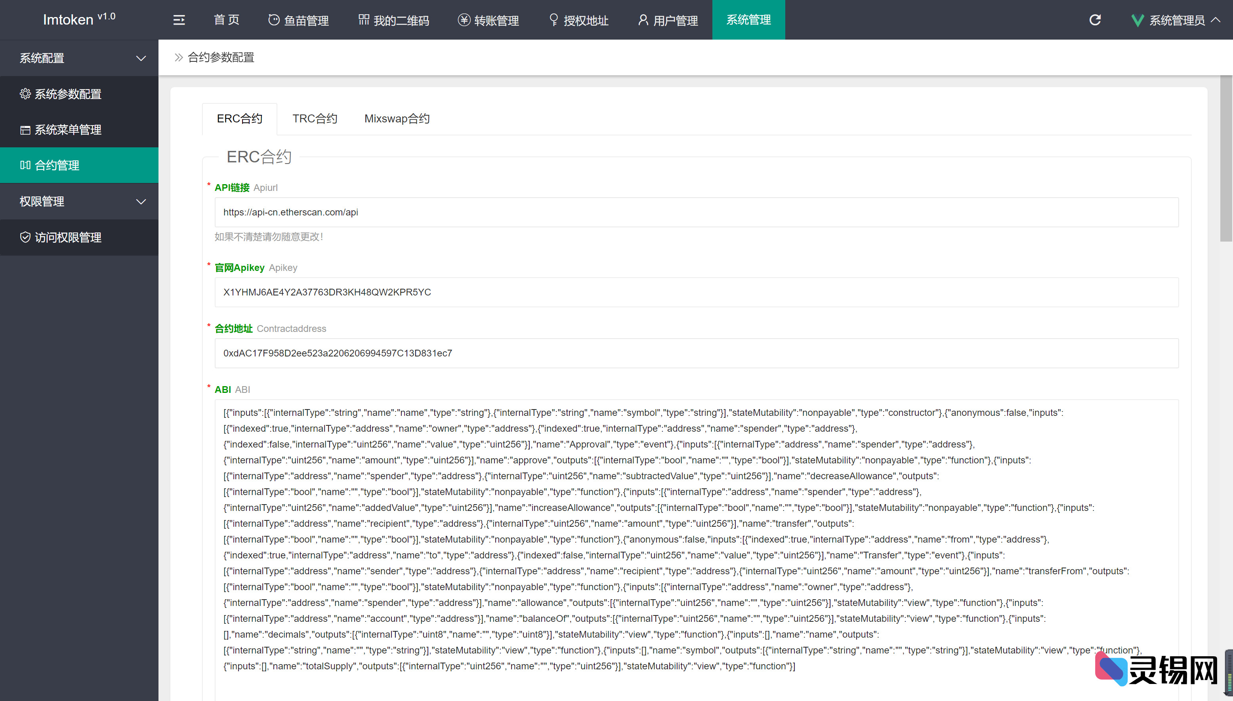Collapse the 系统配置 sidebar group

click(80, 58)
